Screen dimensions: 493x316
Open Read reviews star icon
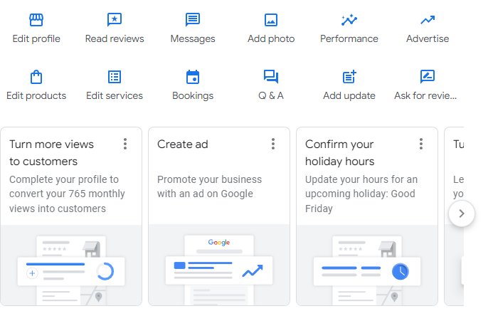(115, 20)
